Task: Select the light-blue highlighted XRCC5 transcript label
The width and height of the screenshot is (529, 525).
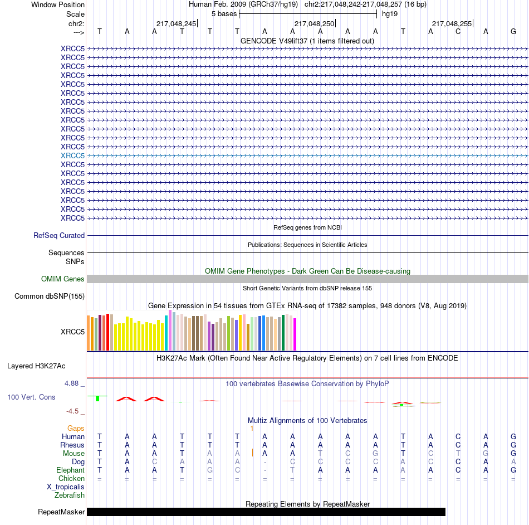Action: (72, 155)
